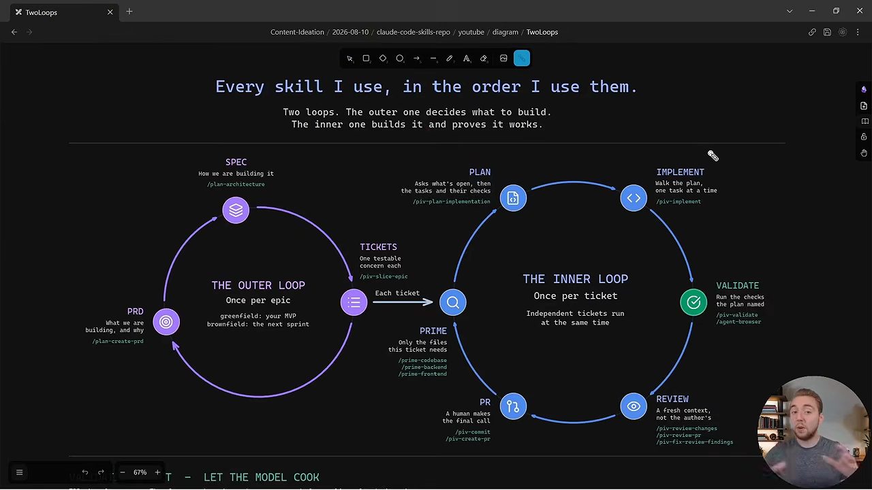Toggle the canvas lock padlock
The width and height of the screenshot is (872, 490).
864,137
